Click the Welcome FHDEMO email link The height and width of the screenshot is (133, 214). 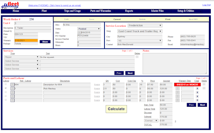(55, 5)
